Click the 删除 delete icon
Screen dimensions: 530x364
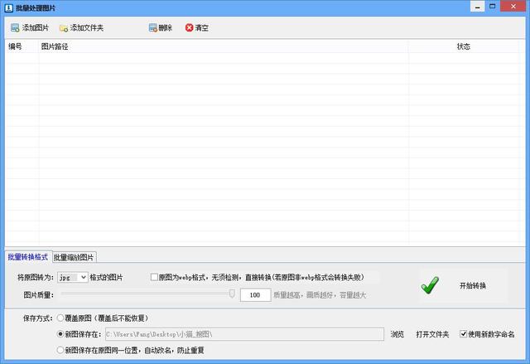point(152,27)
